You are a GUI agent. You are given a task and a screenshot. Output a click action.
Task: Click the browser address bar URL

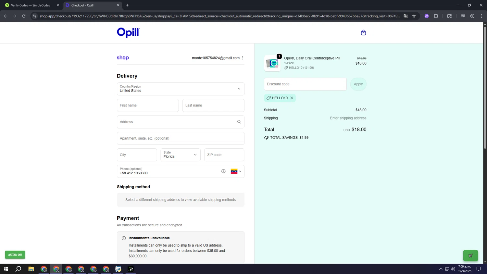coord(219,16)
